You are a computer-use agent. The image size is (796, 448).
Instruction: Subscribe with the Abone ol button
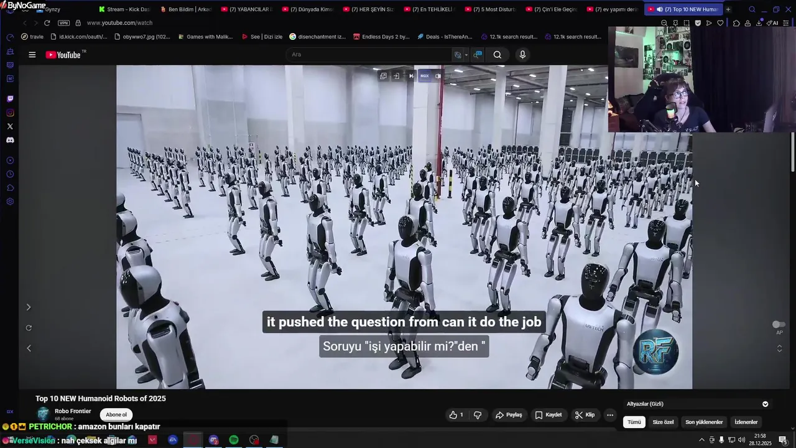116,415
